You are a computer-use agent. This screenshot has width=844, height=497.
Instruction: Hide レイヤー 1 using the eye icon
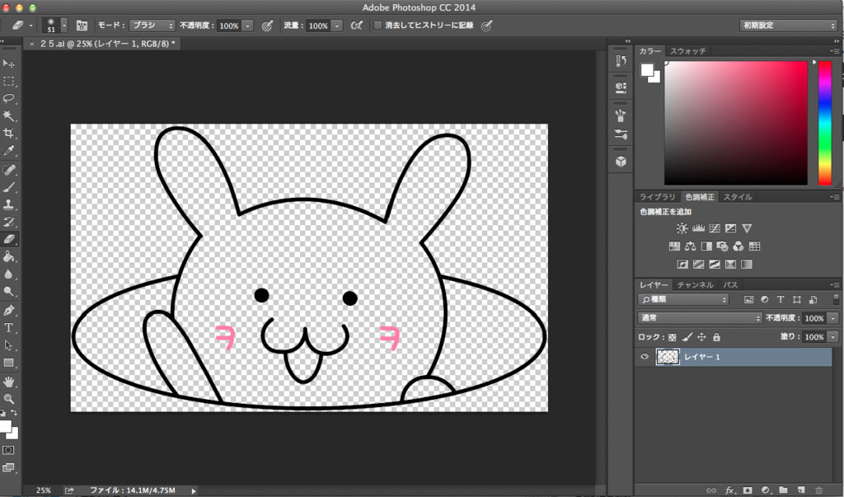(645, 357)
